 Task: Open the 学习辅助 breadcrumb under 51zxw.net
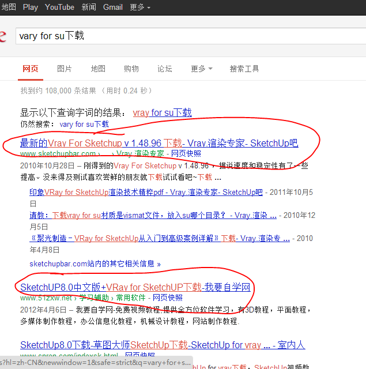94,298
